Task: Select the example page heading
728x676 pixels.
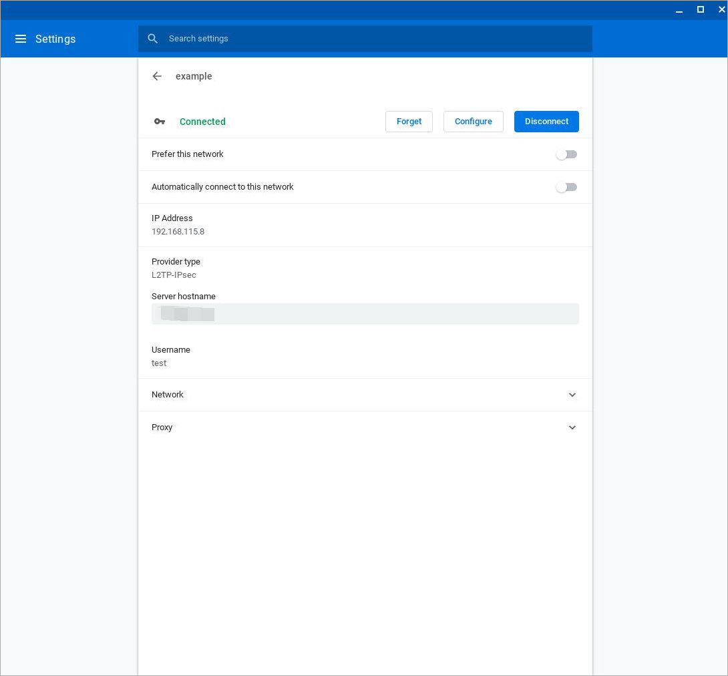Action: (x=194, y=76)
